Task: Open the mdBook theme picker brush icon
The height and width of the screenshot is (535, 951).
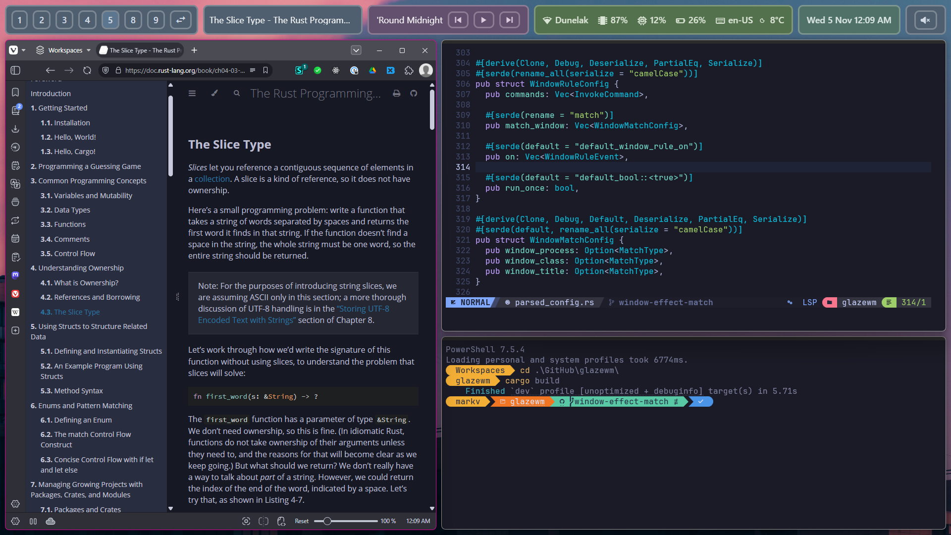Action: tap(214, 93)
